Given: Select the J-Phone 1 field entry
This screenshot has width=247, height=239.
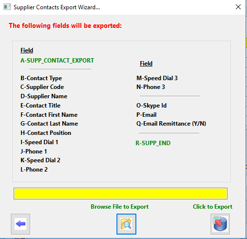Looking at the screenshot, I should (x=34, y=152).
